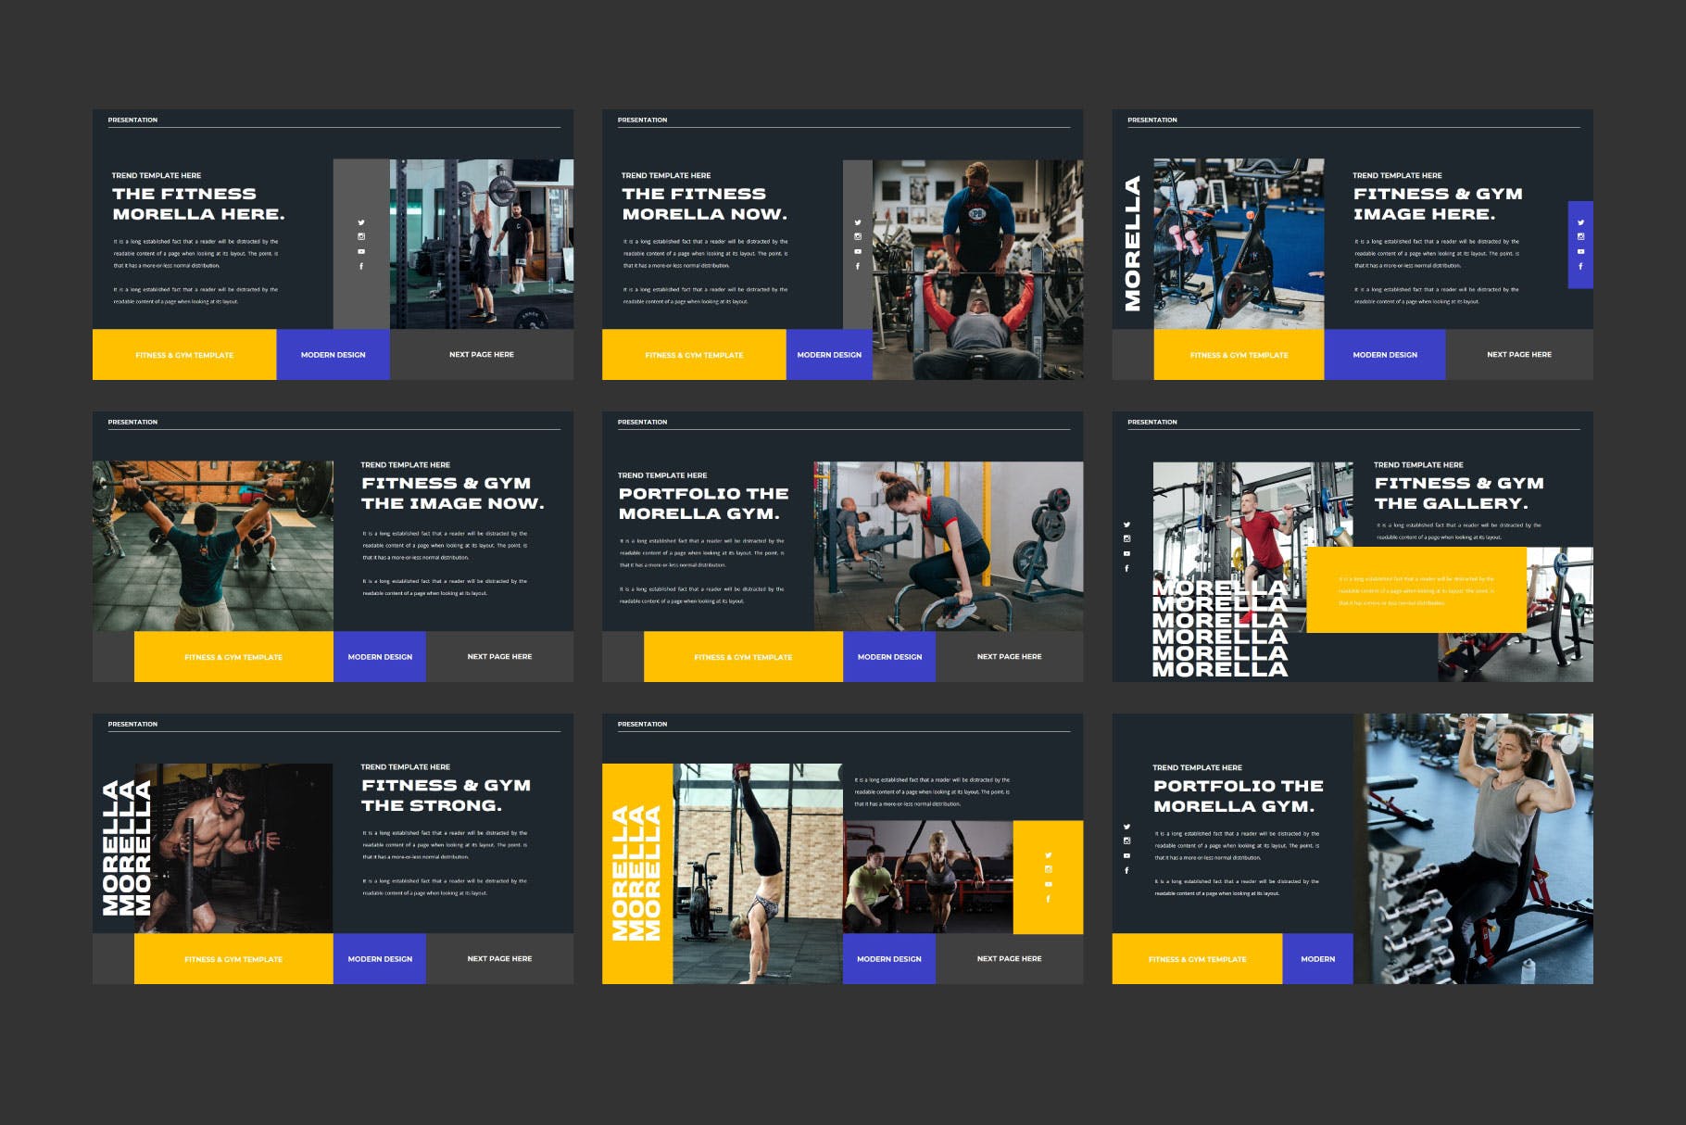Click heading 'FITNESS & GYM THE IMAGE NOW.'
This screenshot has height=1125, width=1686.
pos(453,493)
